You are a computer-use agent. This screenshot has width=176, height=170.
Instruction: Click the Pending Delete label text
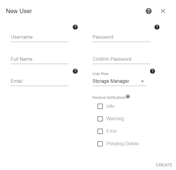(122, 144)
